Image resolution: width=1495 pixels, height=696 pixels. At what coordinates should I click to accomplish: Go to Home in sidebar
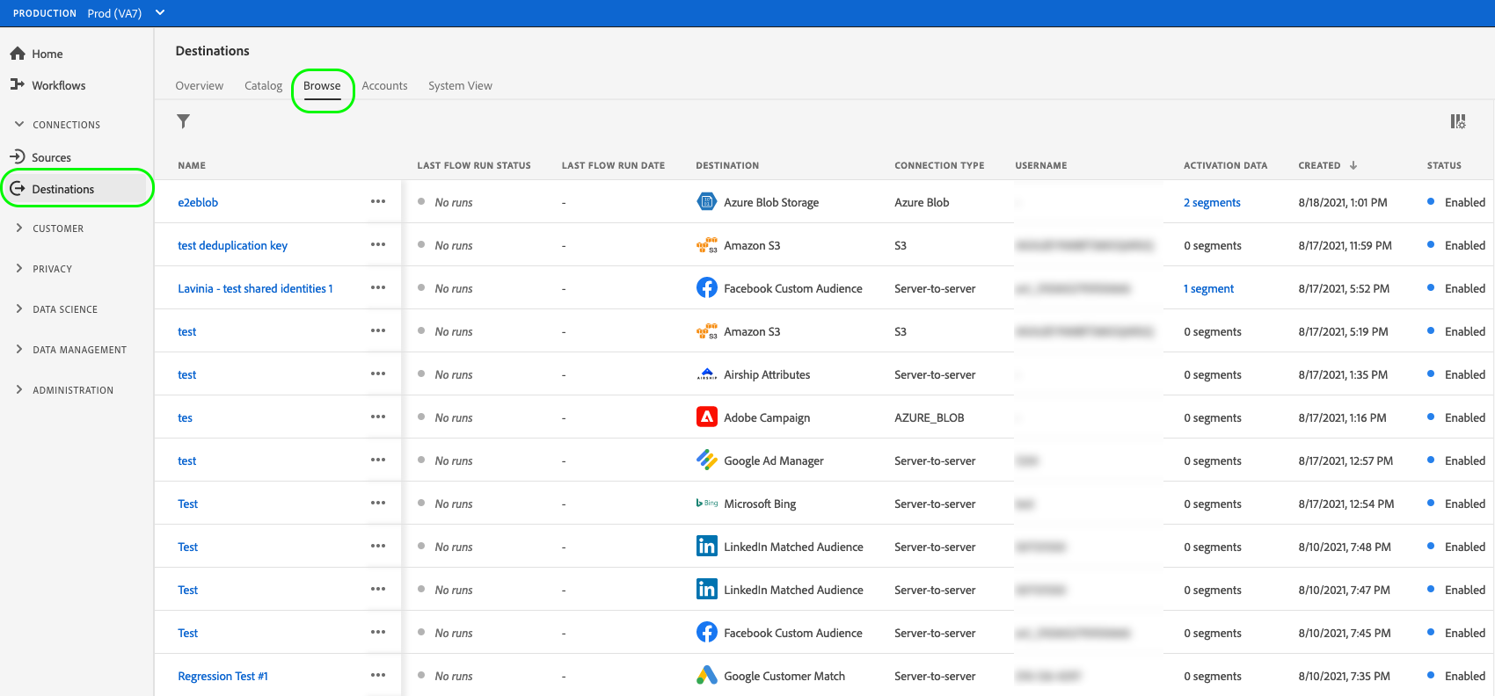47,54
